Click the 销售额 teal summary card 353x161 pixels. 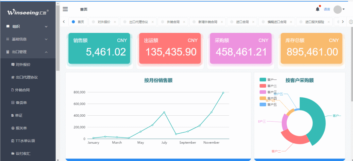coord(99,48)
